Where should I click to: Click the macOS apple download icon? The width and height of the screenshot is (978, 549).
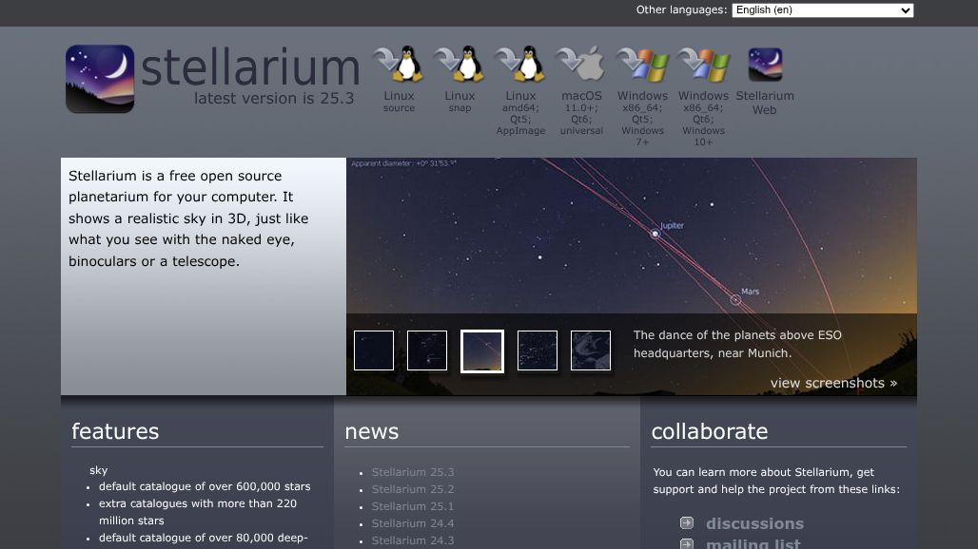click(x=581, y=64)
